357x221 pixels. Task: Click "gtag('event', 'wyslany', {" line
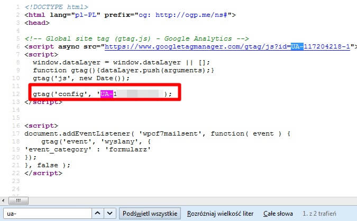point(96,141)
